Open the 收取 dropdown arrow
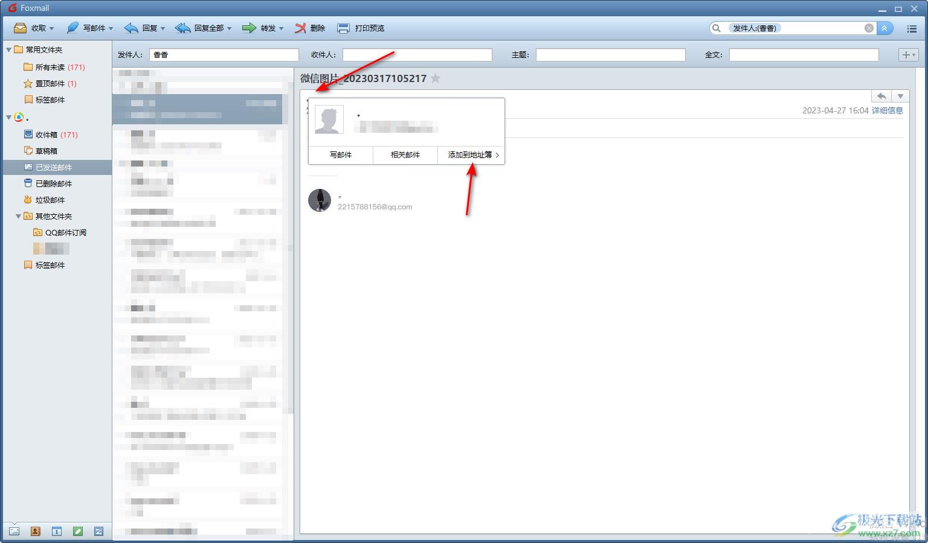 pos(52,28)
